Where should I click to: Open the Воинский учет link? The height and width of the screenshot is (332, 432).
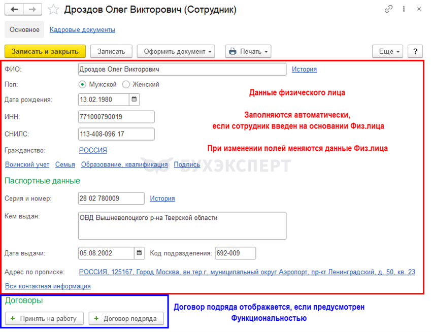(x=27, y=164)
